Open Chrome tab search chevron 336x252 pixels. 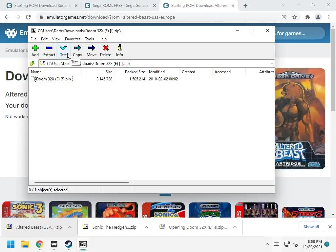click(x=283, y=5)
